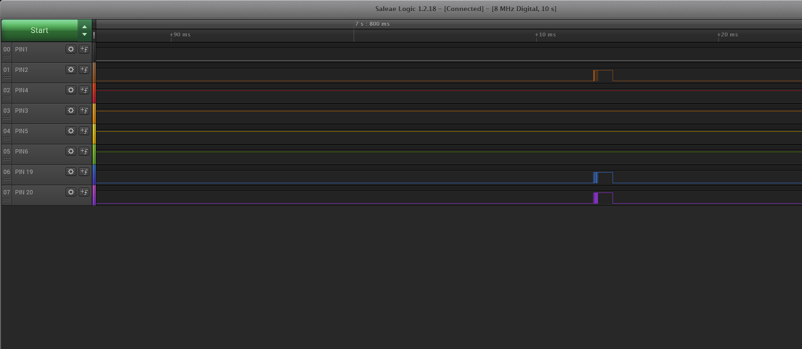
Task: Open PIN1 channel settings gear
Action: [71, 49]
